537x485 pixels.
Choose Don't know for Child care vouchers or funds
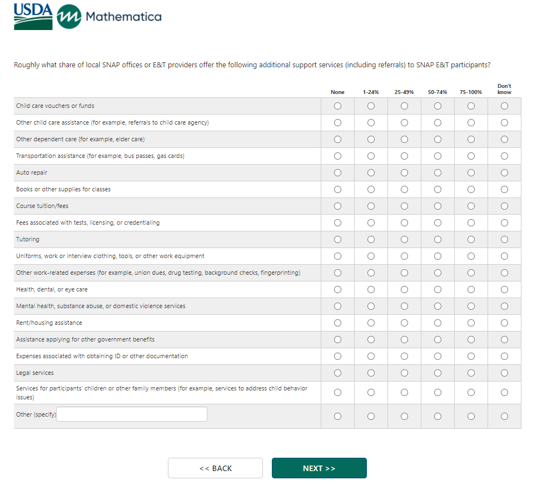point(504,106)
